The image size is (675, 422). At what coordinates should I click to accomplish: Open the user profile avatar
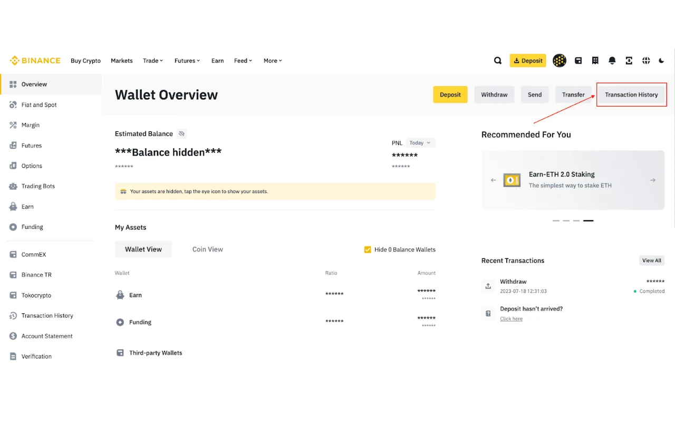click(559, 61)
